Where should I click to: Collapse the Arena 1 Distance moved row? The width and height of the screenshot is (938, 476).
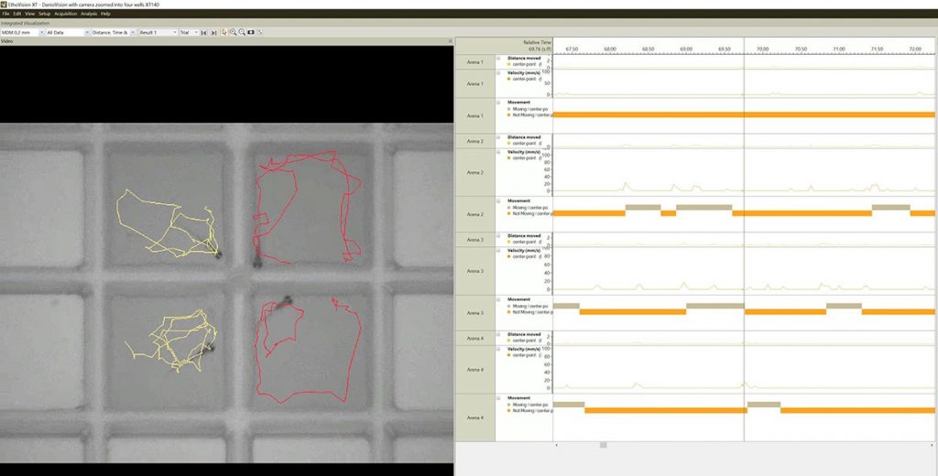click(x=498, y=58)
